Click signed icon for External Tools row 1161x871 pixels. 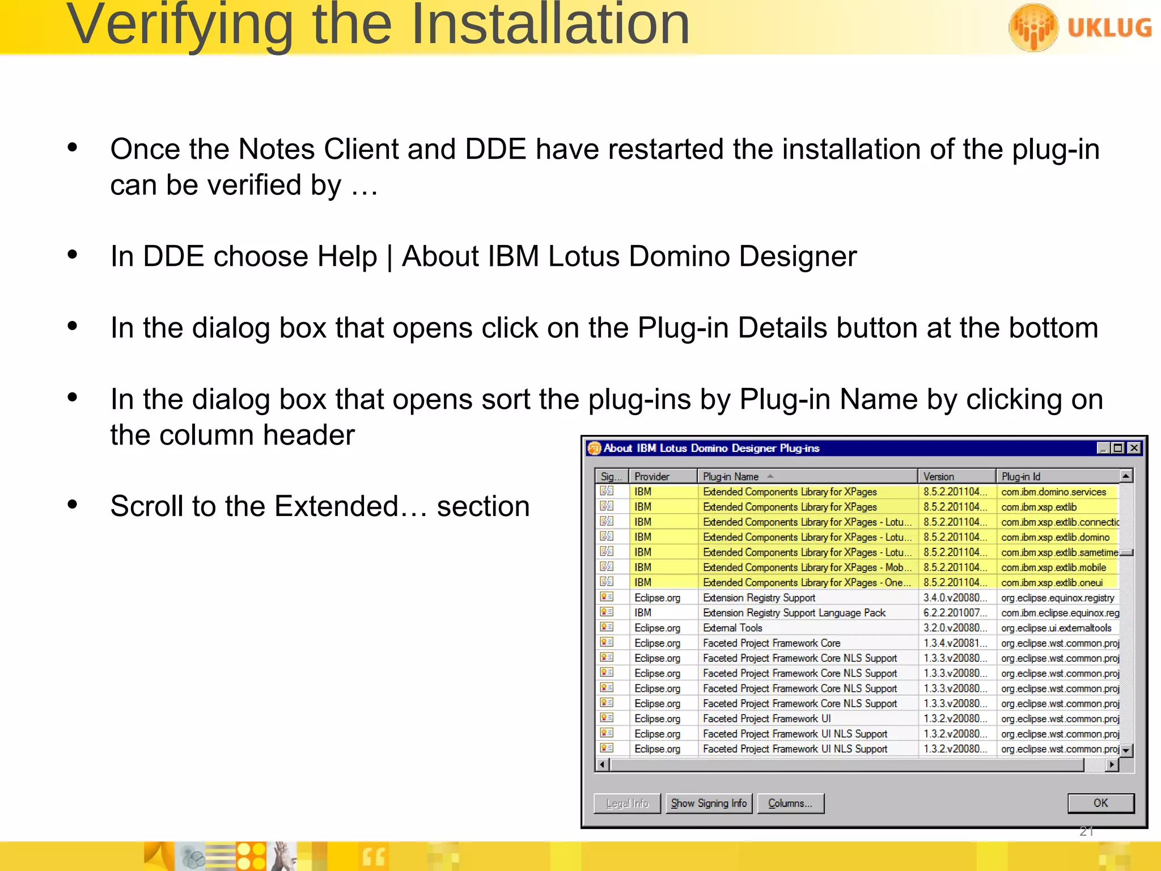point(607,627)
